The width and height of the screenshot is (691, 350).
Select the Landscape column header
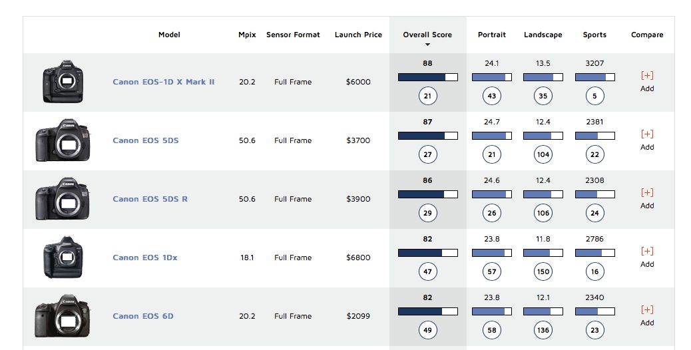point(543,35)
